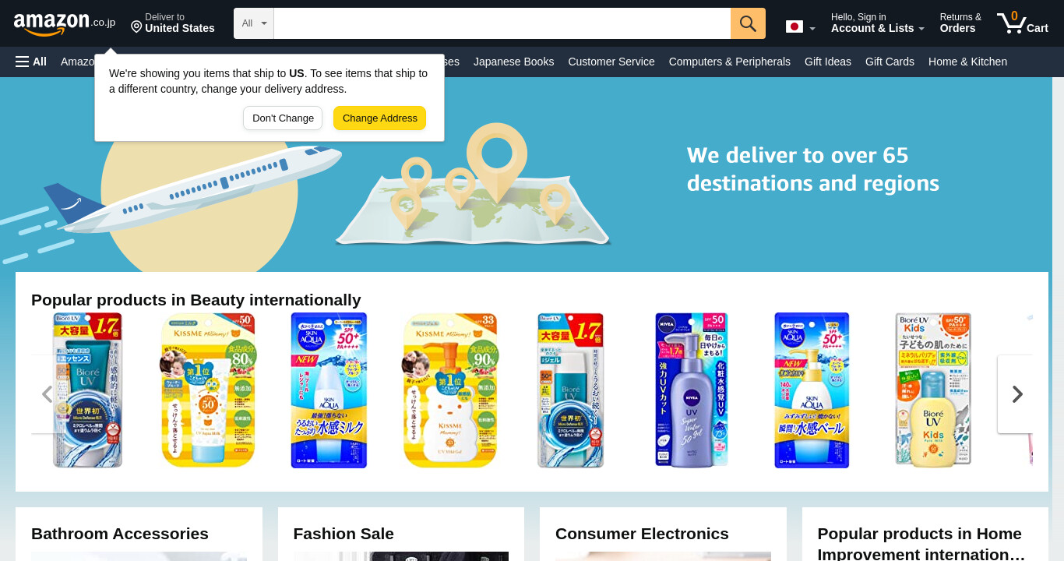Open the shopping cart icon

1022,23
